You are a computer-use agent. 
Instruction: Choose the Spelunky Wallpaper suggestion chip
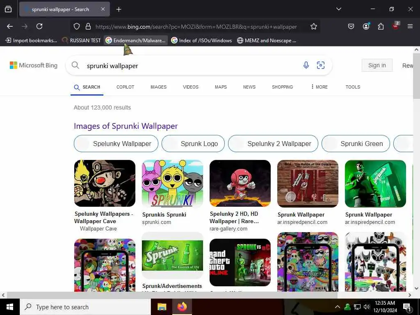[x=116, y=144]
